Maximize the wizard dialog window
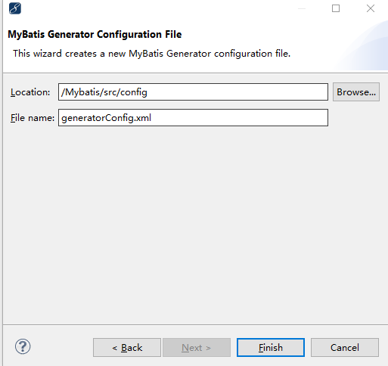 336,8
